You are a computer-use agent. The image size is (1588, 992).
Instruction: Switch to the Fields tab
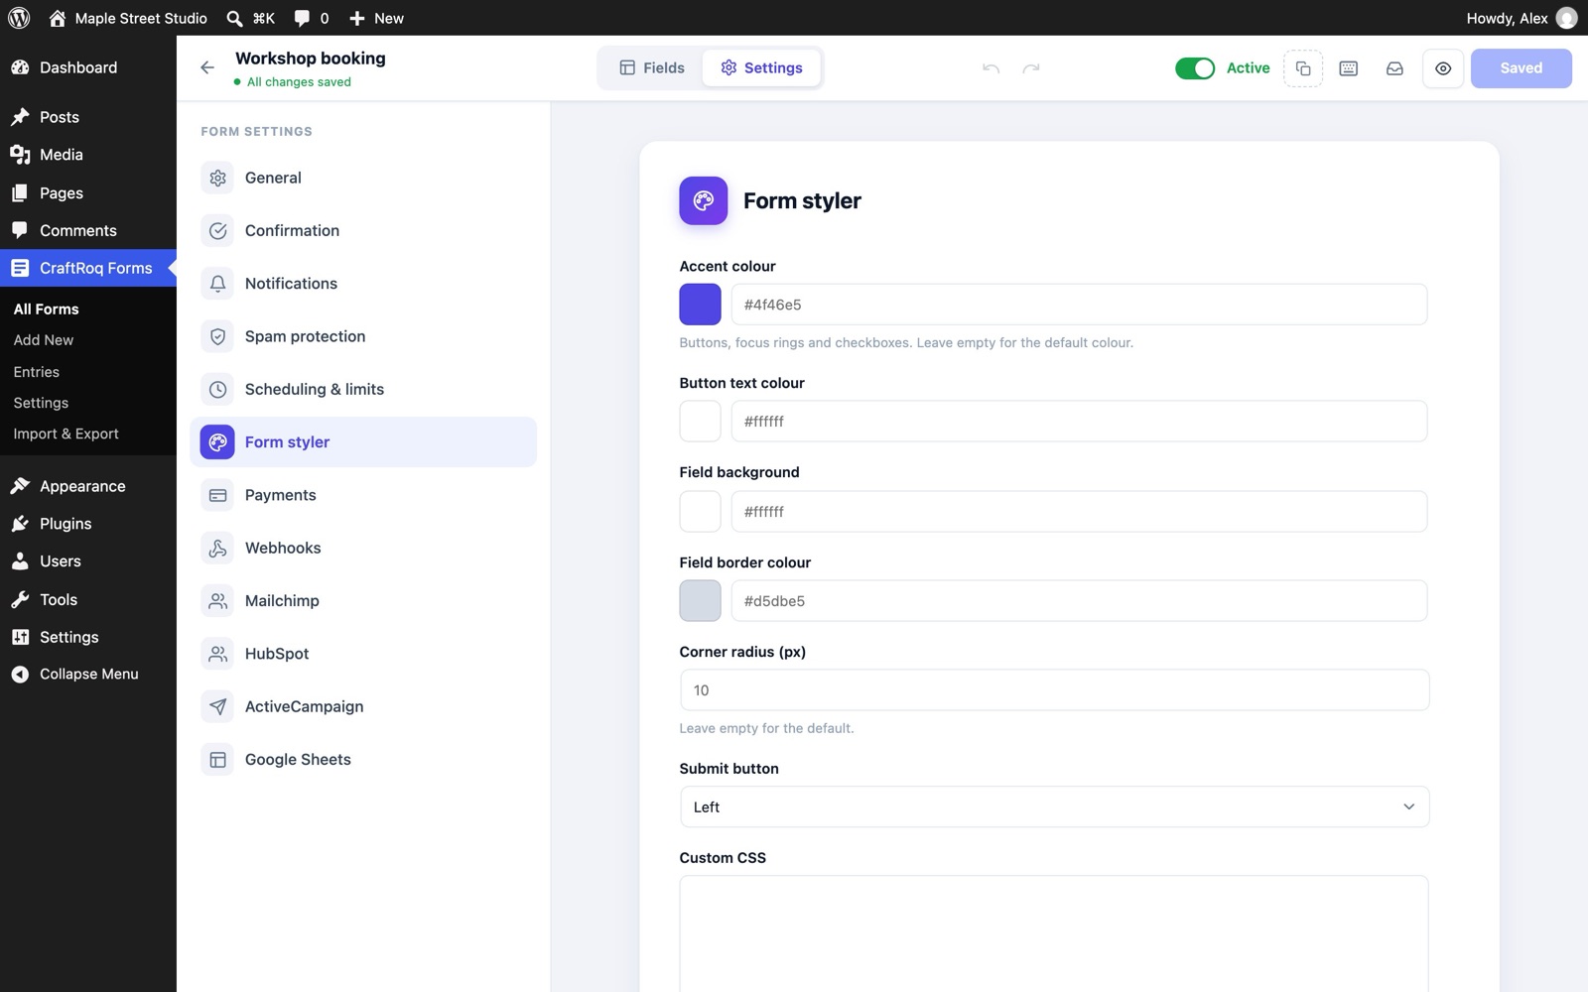click(x=652, y=67)
